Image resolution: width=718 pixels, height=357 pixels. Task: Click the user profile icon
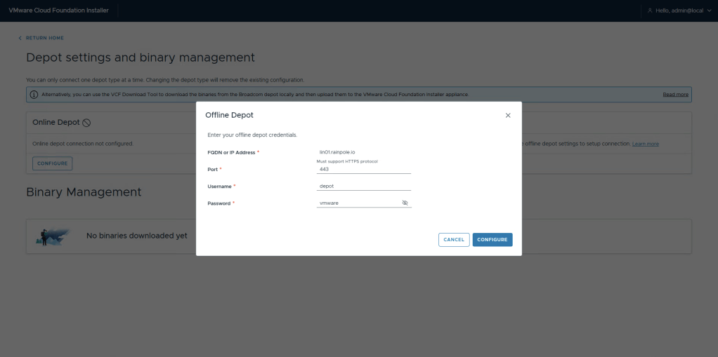650,11
